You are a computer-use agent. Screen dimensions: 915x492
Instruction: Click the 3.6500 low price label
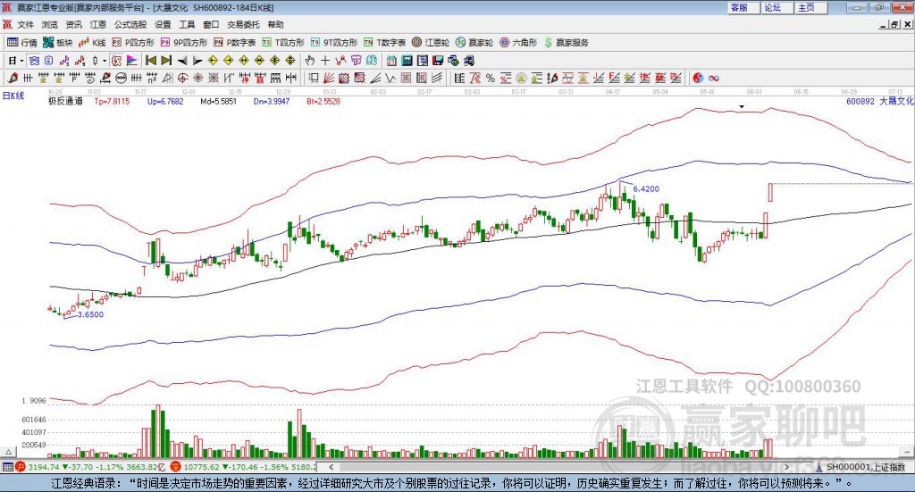click(x=90, y=314)
